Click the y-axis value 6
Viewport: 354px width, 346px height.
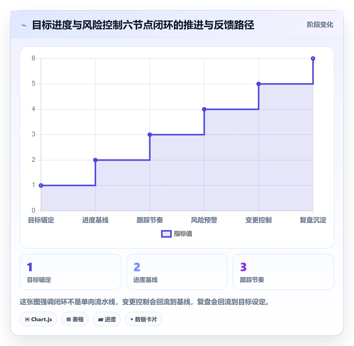(x=33, y=58)
